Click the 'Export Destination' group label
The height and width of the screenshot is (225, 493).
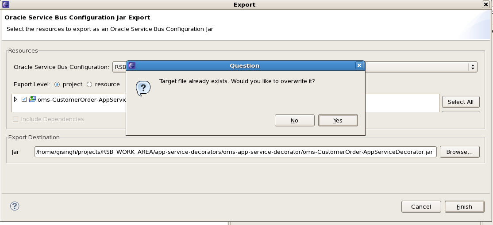pos(34,137)
